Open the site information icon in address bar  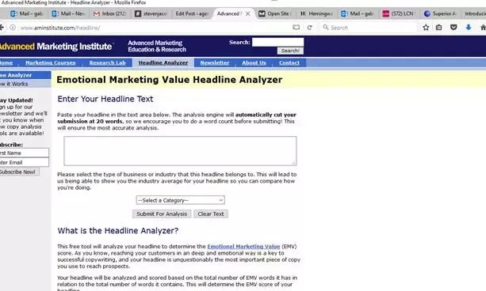click(13, 28)
